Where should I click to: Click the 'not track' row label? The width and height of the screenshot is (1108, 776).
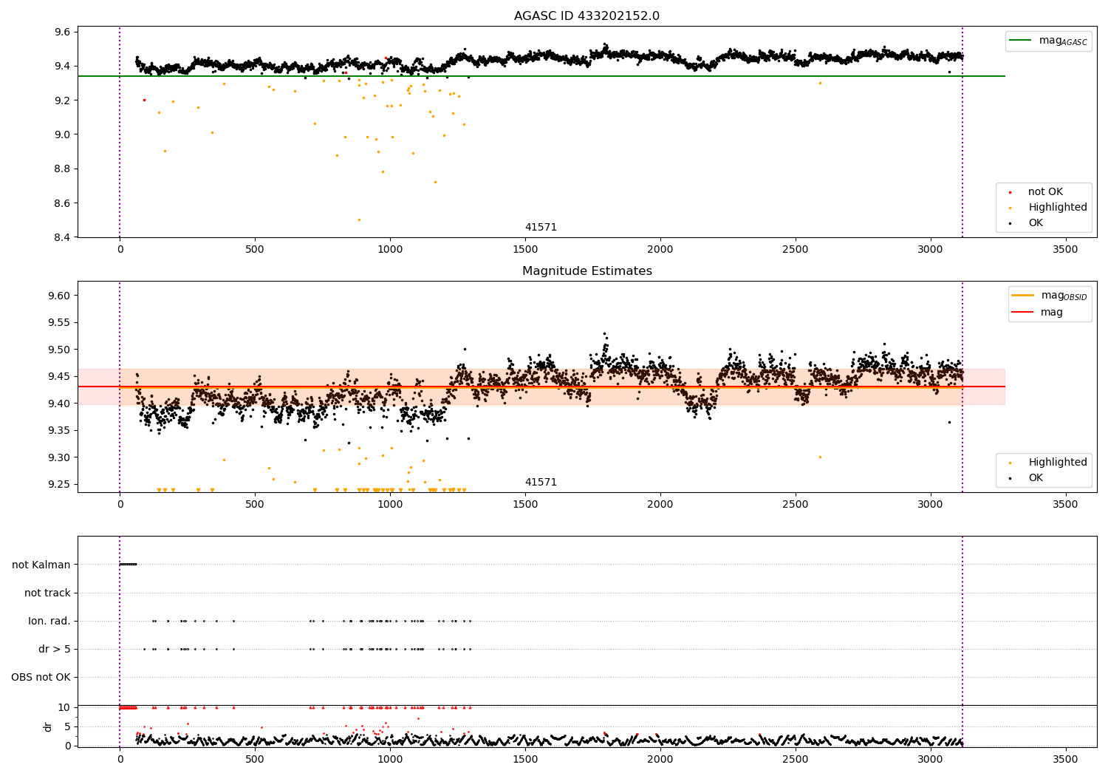coord(47,593)
